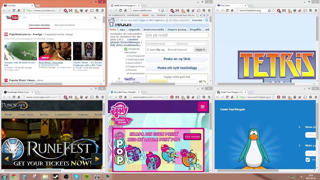Reload the page in the reddit window

pos(120,10)
